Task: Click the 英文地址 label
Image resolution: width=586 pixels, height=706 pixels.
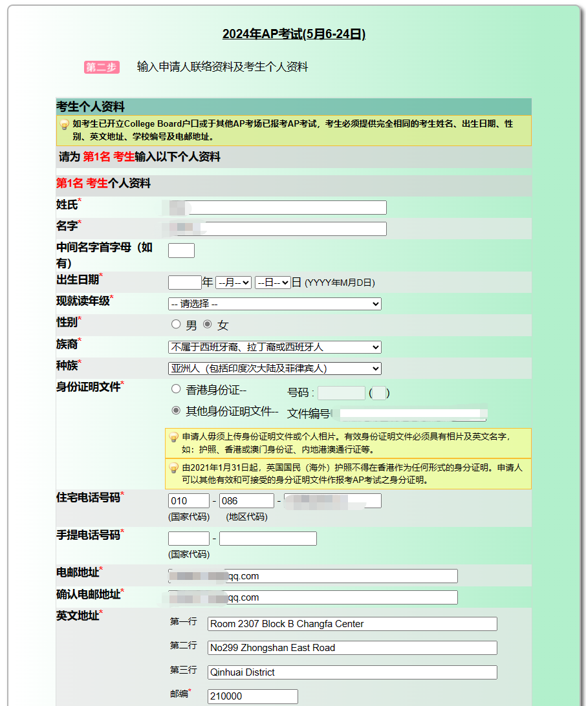Action: pos(78,615)
